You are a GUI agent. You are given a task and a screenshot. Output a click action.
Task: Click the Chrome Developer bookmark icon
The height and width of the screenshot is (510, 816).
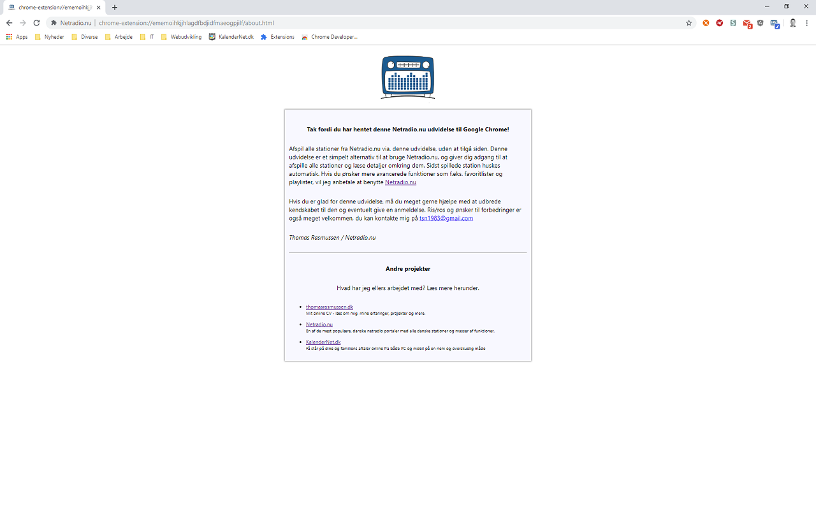pos(305,36)
